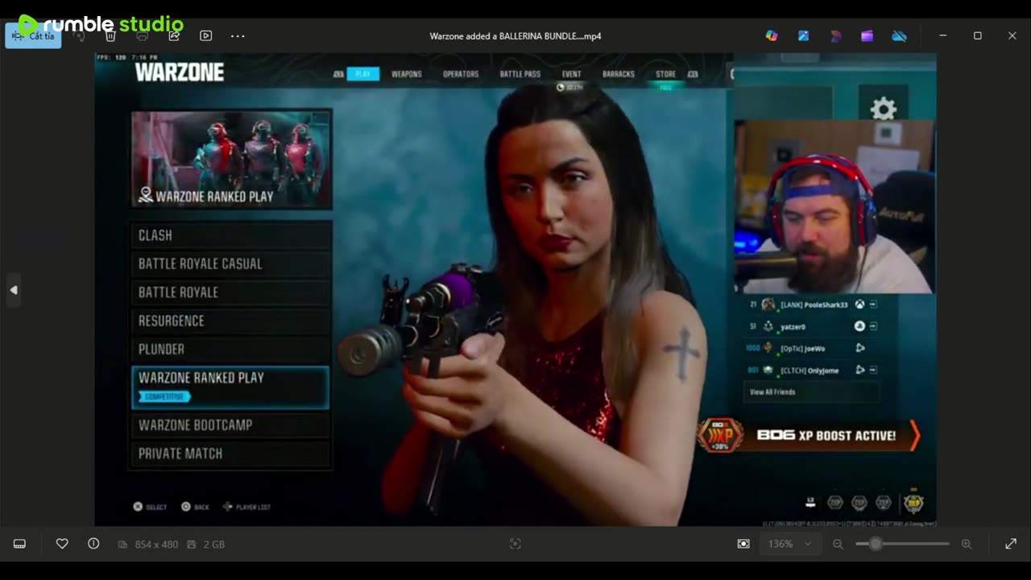
Task: Click the fit-to-window icon beside zoom percentage
Action: [743, 545]
